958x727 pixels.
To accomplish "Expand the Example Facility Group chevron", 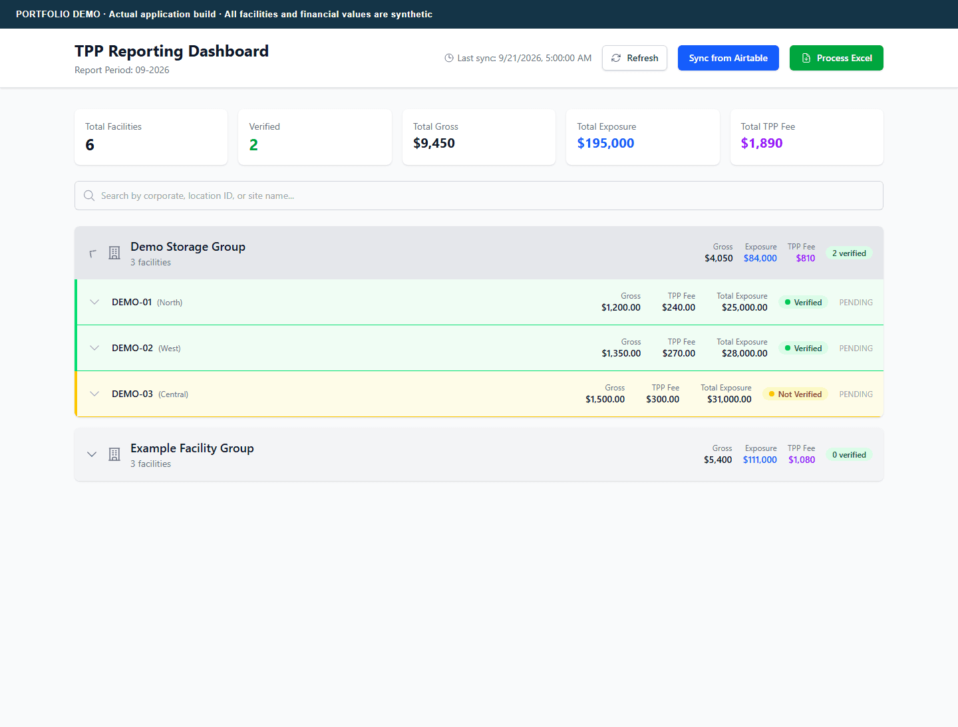I will [x=92, y=454].
